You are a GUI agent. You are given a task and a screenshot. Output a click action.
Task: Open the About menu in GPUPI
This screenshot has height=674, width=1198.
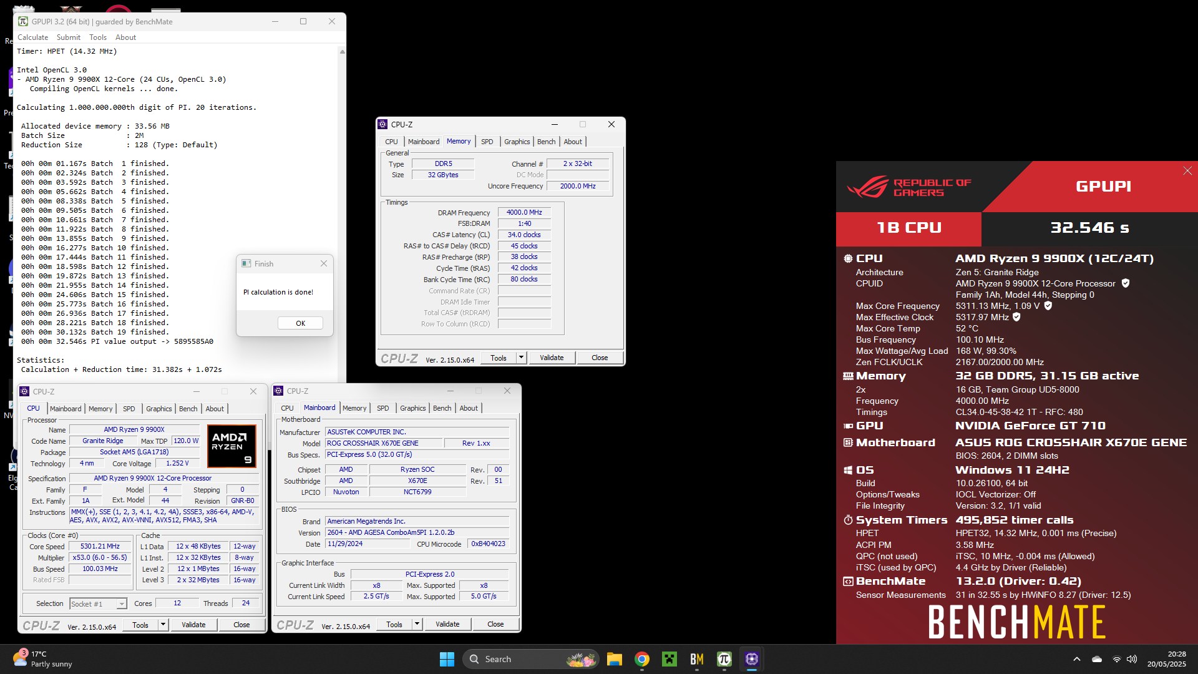point(125,37)
